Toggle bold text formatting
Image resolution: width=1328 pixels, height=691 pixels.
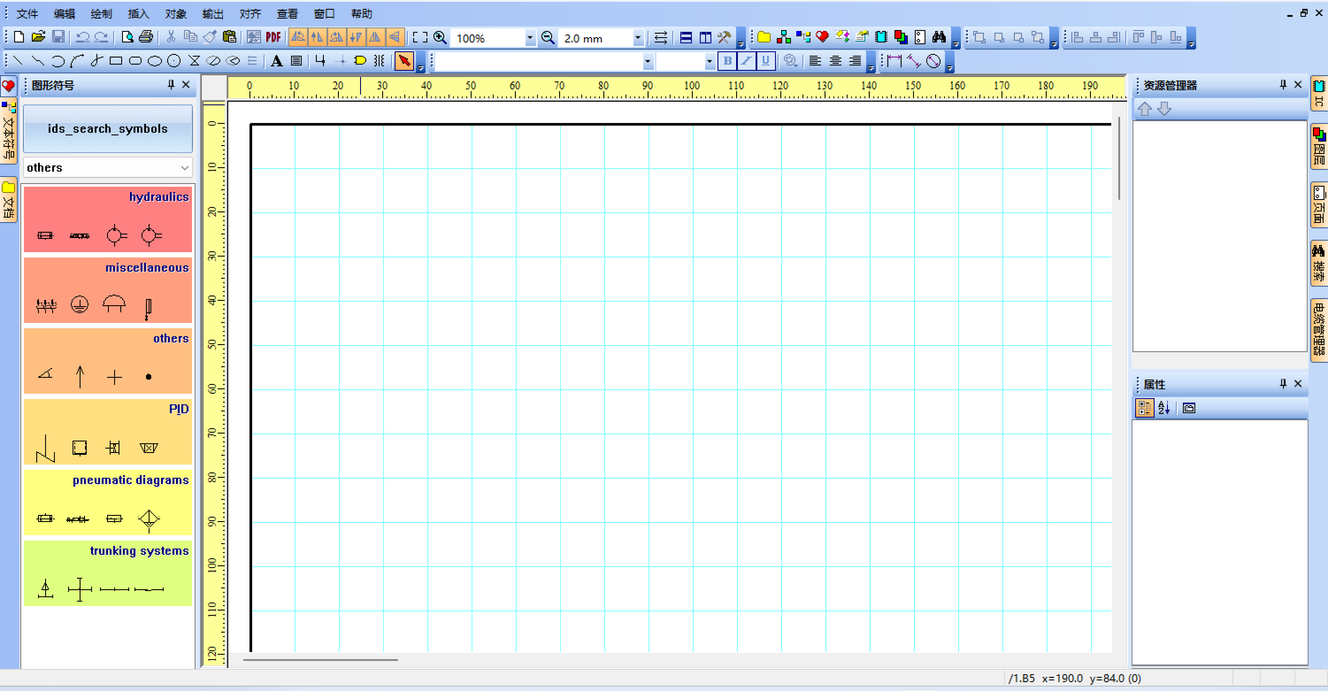pos(727,61)
